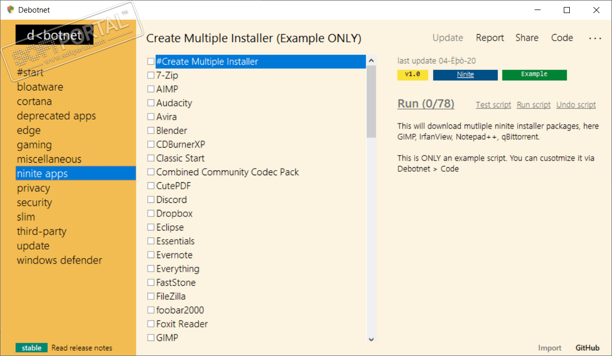Select the Classic Start list entry
Viewport: 612px width, 356px height.
click(x=180, y=158)
